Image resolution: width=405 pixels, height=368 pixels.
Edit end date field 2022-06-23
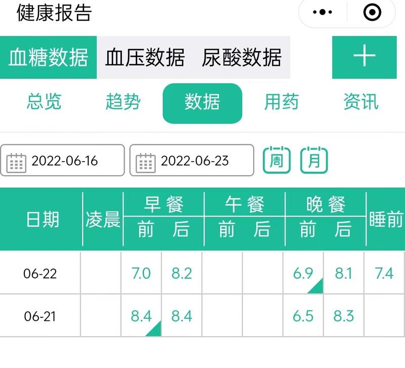click(x=192, y=160)
